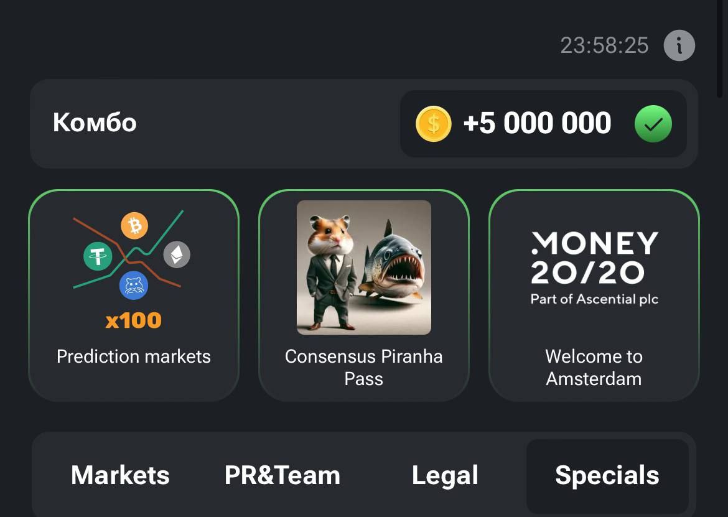Click the gold coin icon in combo reward
The width and height of the screenshot is (728, 517).
point(433,124)
